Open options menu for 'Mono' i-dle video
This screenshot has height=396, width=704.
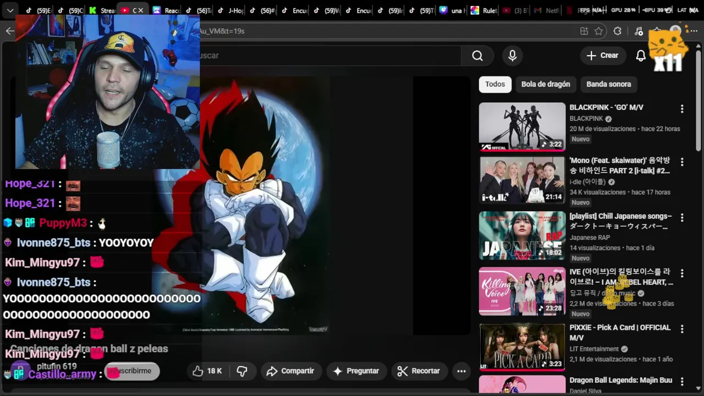(682, 162)
